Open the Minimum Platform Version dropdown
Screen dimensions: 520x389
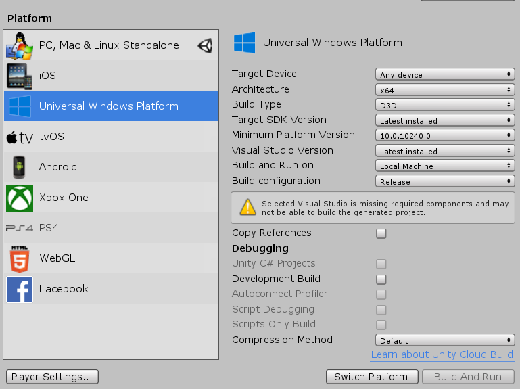click(x=445, y=135)
